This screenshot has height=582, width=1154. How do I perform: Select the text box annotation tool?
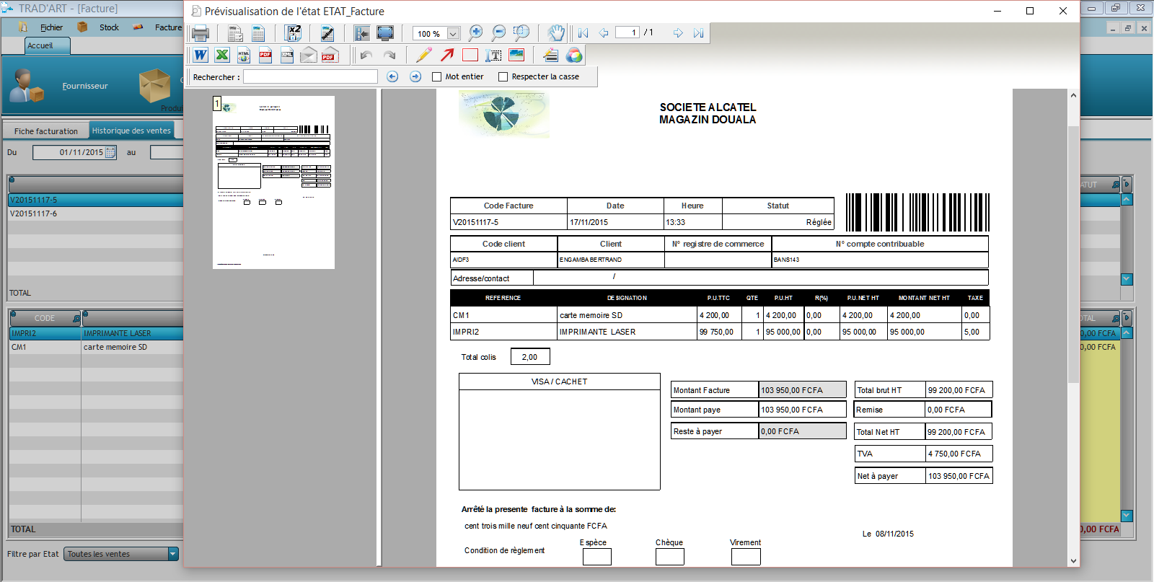pos(493,55)
